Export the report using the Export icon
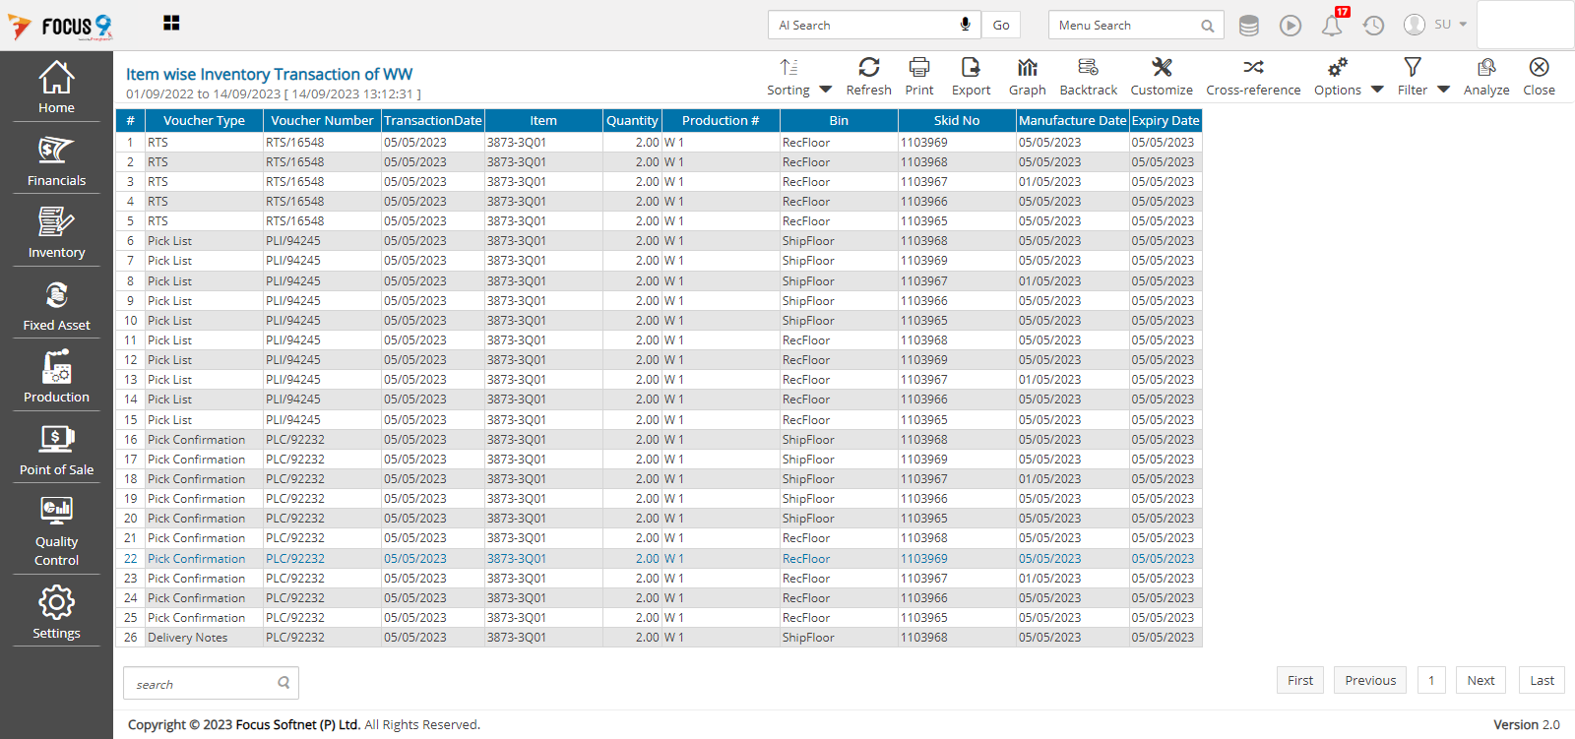The width and height of the screenshot is (1575, 739). 971,67
